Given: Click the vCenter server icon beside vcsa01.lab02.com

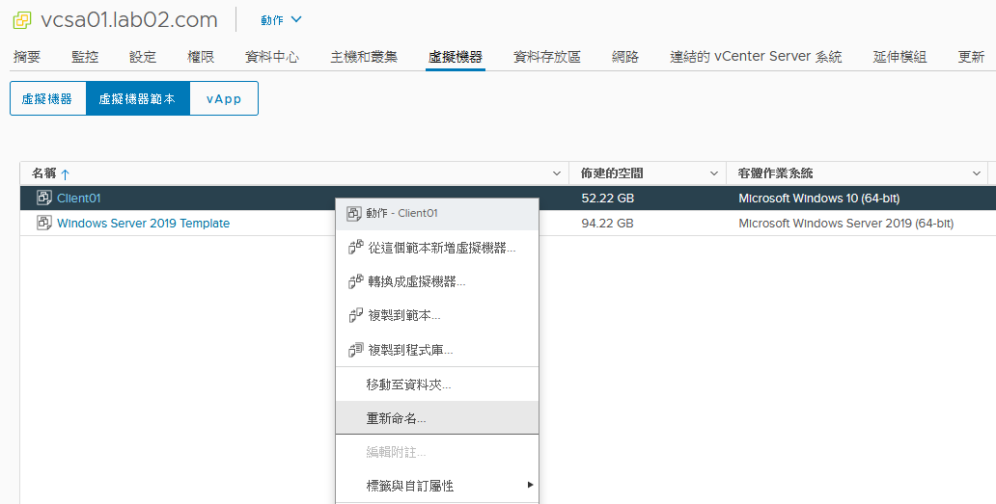Looking at the screenshot, I should 21,20.
